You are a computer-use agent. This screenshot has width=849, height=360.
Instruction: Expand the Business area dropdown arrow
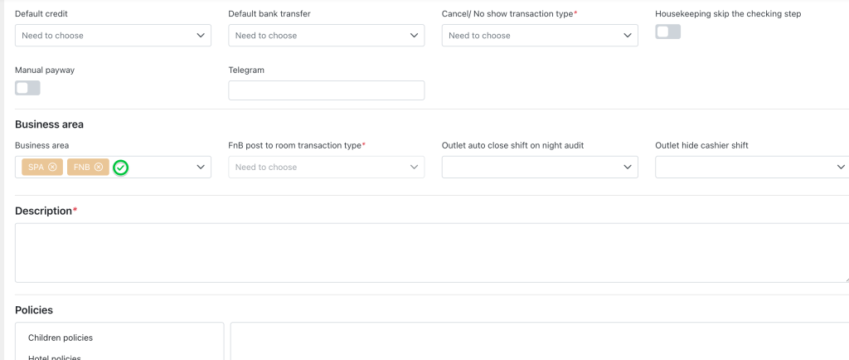pos(201,168)
